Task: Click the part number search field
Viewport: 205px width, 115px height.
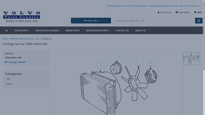Action: [154, 21]
